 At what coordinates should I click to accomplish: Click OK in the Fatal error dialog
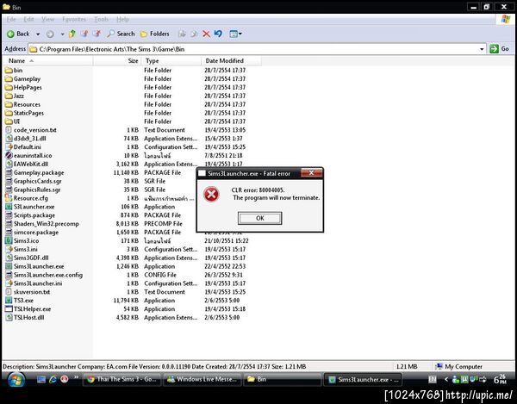pos(260,218)
